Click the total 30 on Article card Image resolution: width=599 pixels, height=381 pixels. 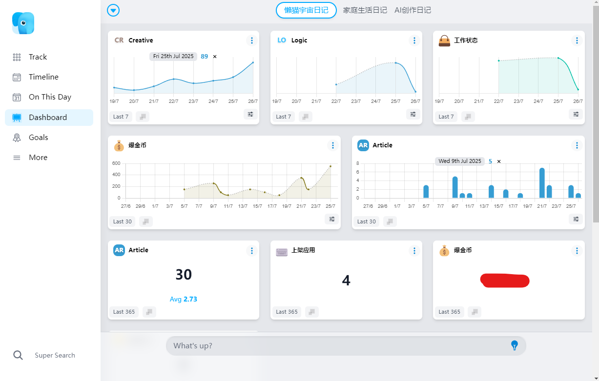coord(184,275)
